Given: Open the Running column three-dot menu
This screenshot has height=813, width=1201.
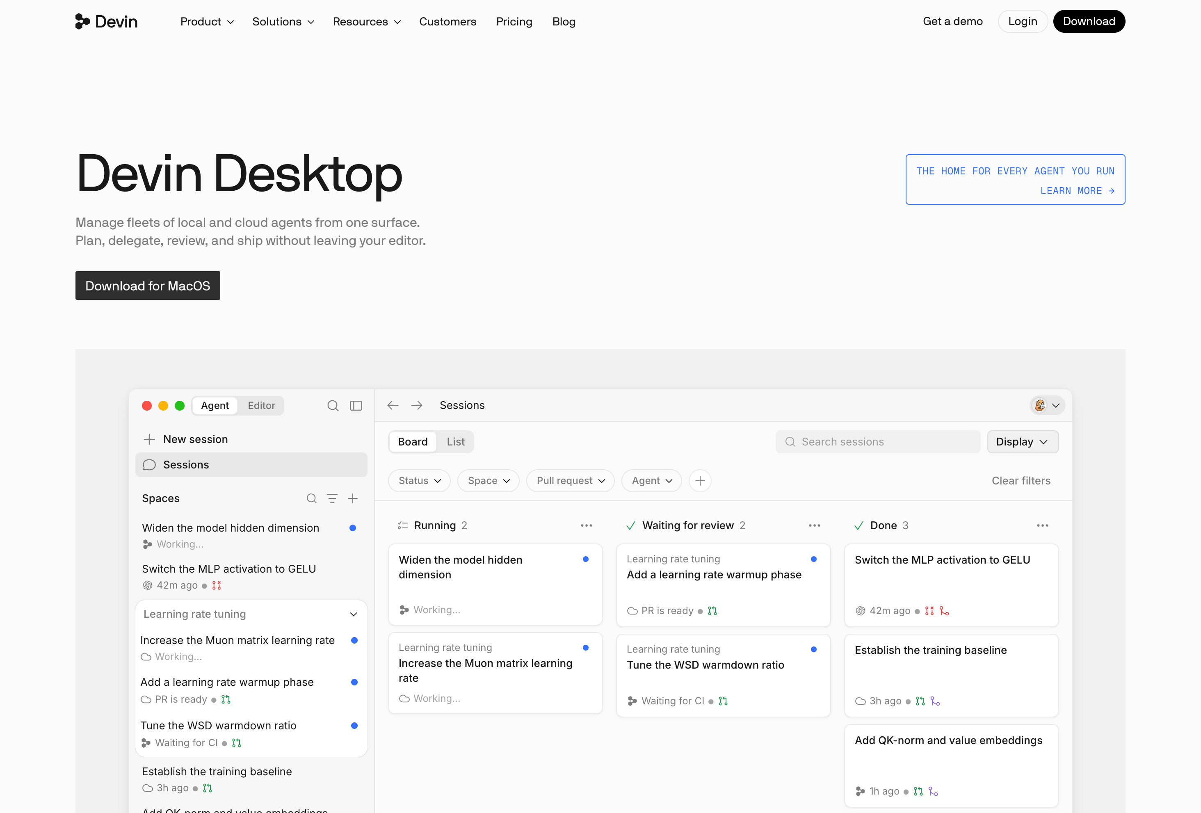Looking at the screenshot, I should (587, 525).
